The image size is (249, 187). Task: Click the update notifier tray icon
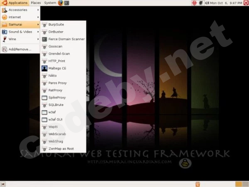click(x=194, y=3)
